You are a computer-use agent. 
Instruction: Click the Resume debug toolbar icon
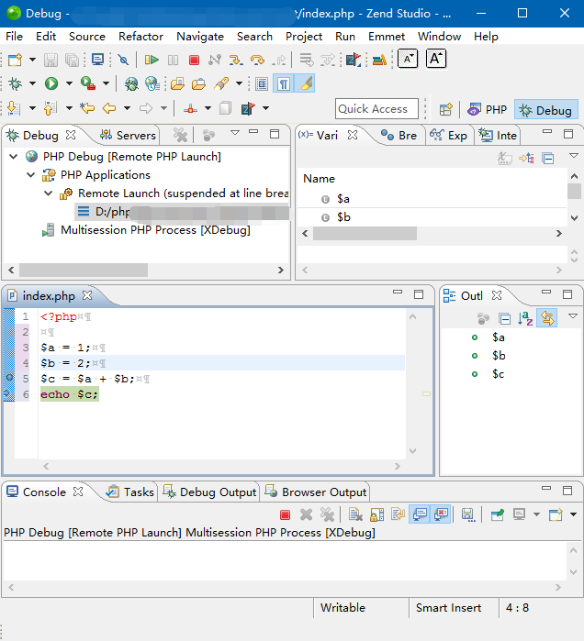tap(152, 61)
